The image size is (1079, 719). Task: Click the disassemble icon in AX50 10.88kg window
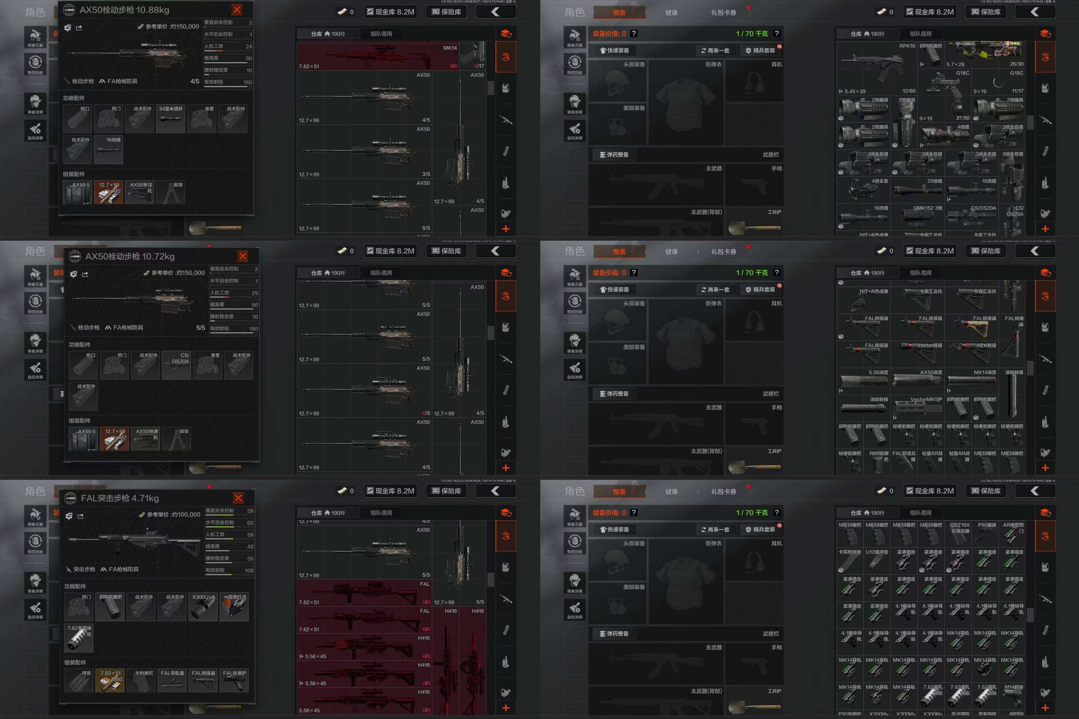(67, 28)
